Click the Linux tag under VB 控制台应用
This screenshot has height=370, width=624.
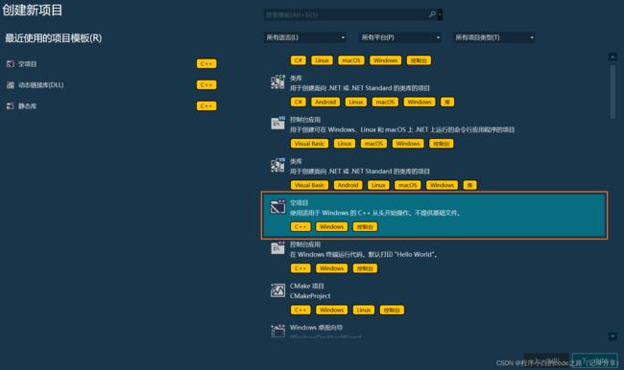click(x=345, y=144)
